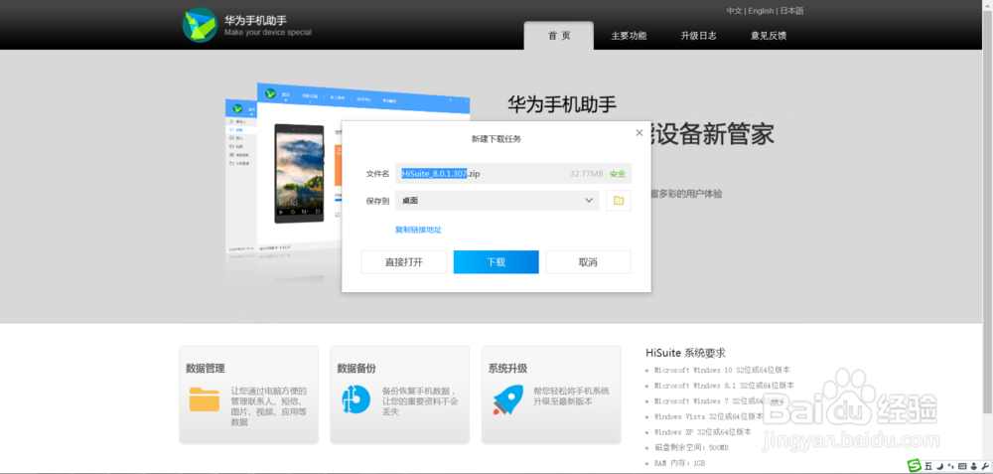Image resolution: width=993 pixels, height=474 pixels.
Task: Click the data management folder icon
Action: tap(204, 399)
